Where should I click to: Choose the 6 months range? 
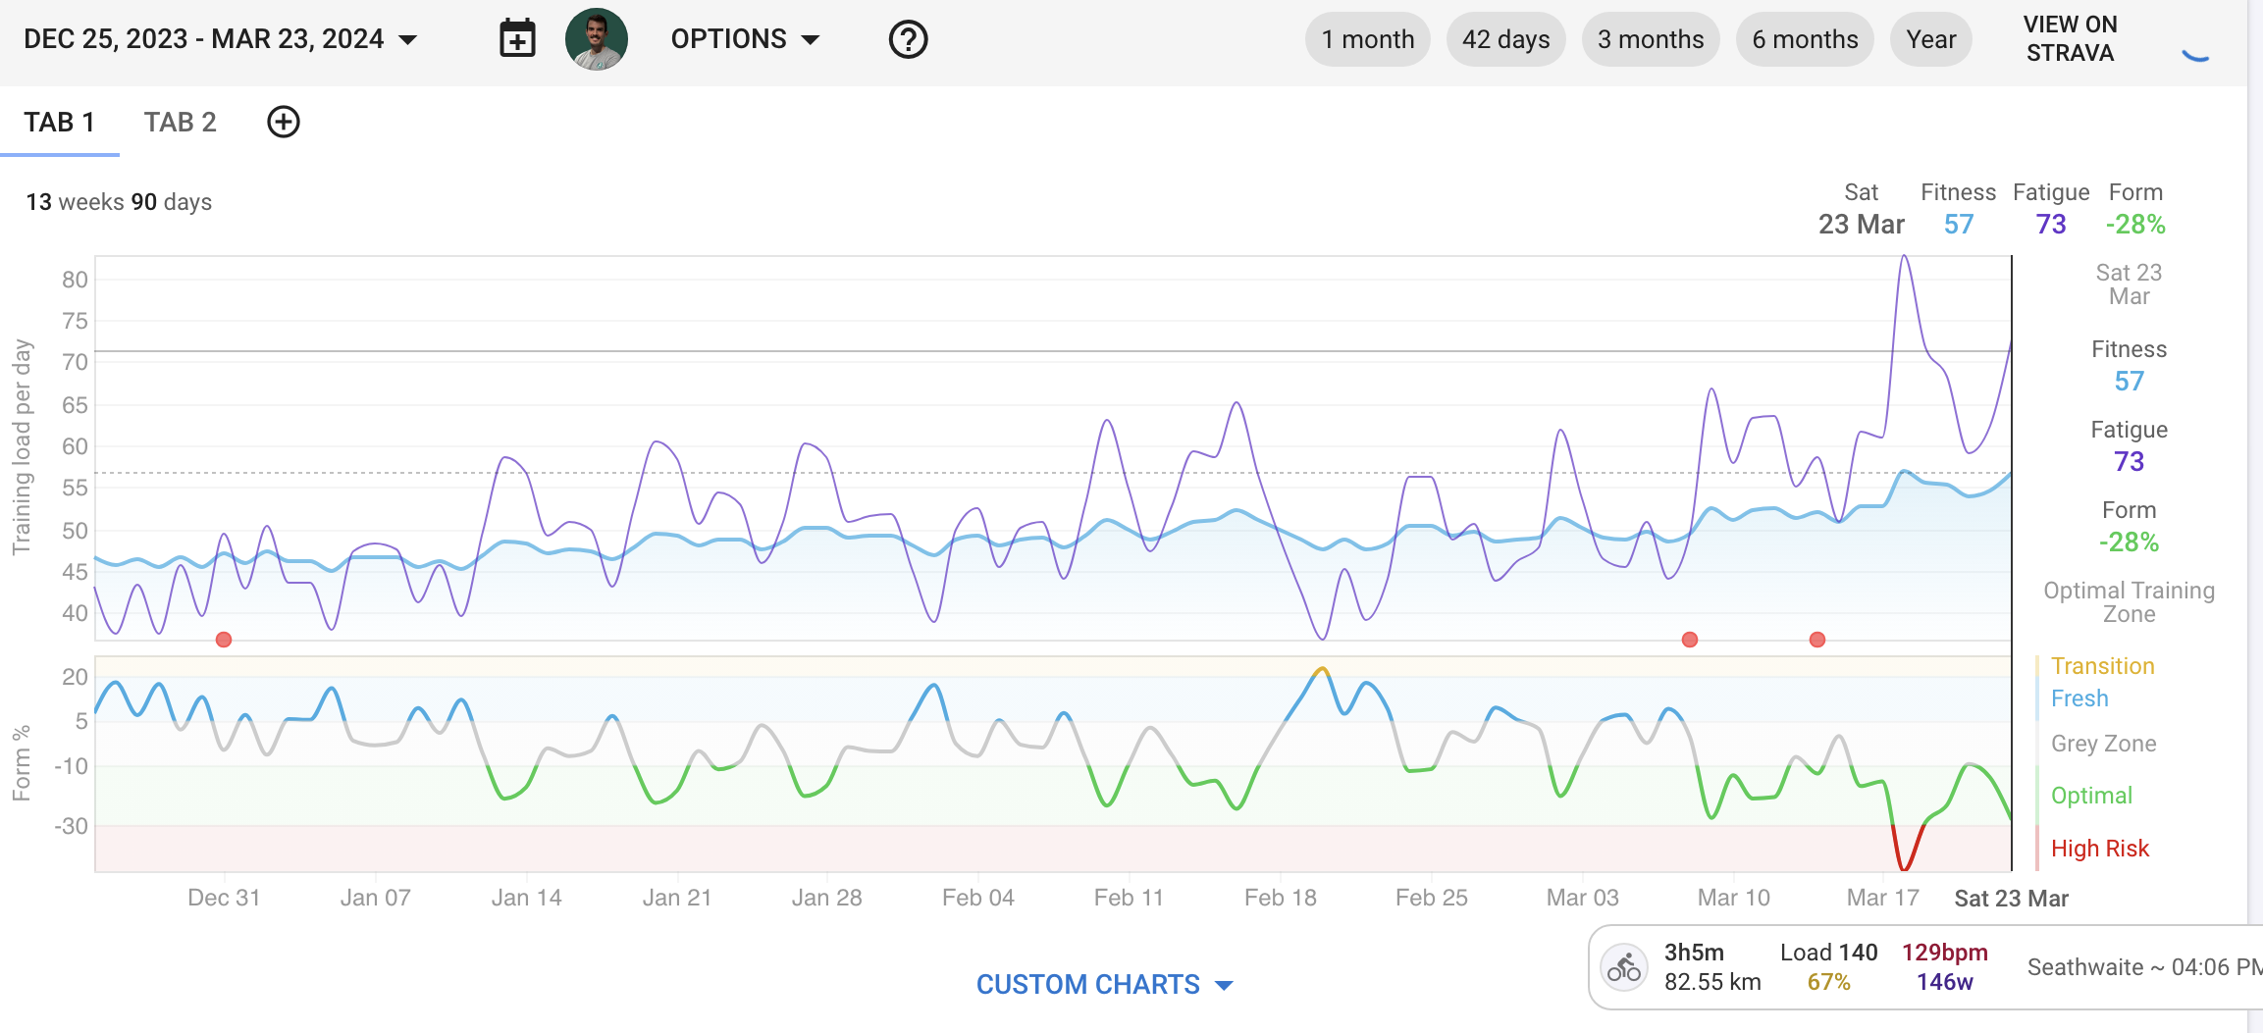[1805, 39]
